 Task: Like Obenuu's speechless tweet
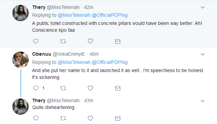click(x=90, y=88)
